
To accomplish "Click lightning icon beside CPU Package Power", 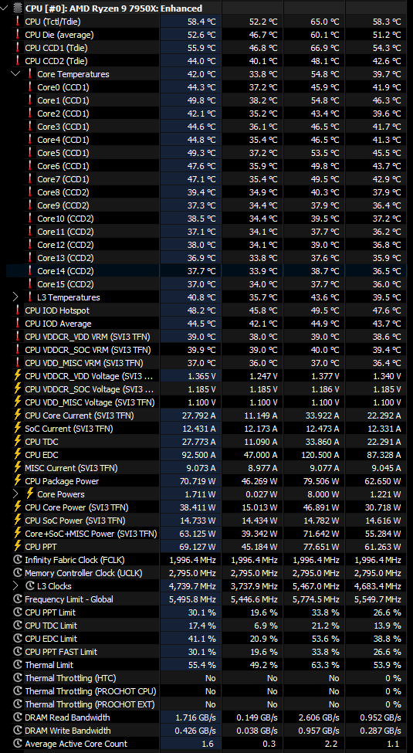I will pos(18,480).
